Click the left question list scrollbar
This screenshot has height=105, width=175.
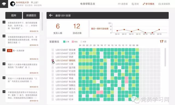pyautogui.click(x=42, y=21)
